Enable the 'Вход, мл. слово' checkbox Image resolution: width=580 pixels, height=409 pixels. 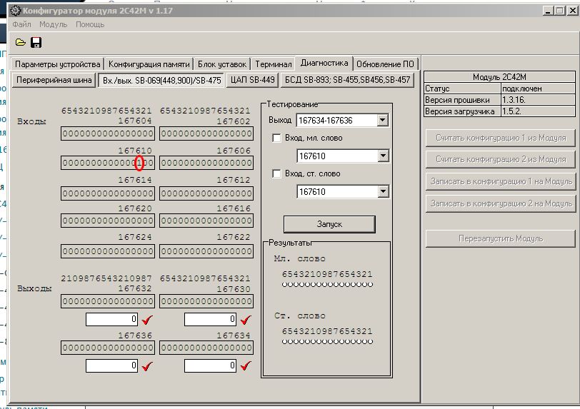tap(276, 138)
